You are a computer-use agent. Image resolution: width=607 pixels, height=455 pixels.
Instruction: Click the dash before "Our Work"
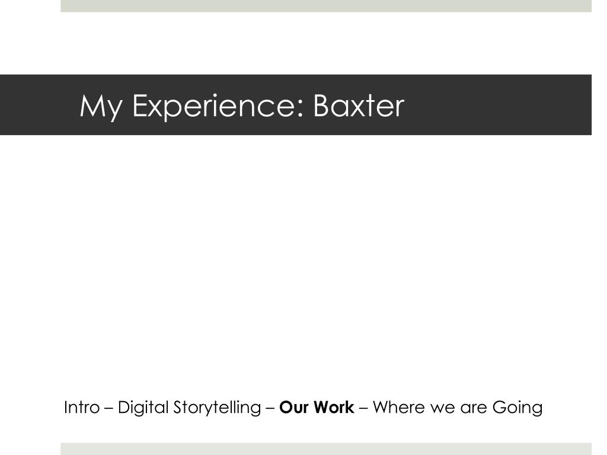[270, 408]
